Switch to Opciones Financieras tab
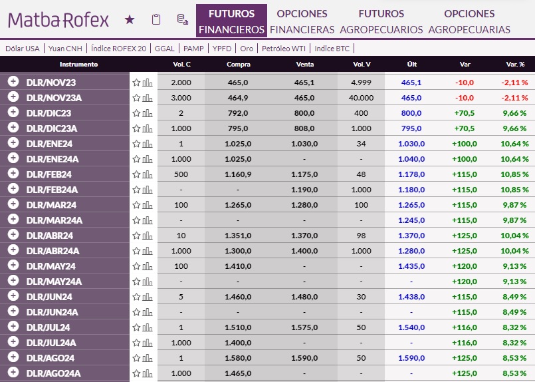Image resolution: width=535 pixels, height=382 pixels. (302, 21)
